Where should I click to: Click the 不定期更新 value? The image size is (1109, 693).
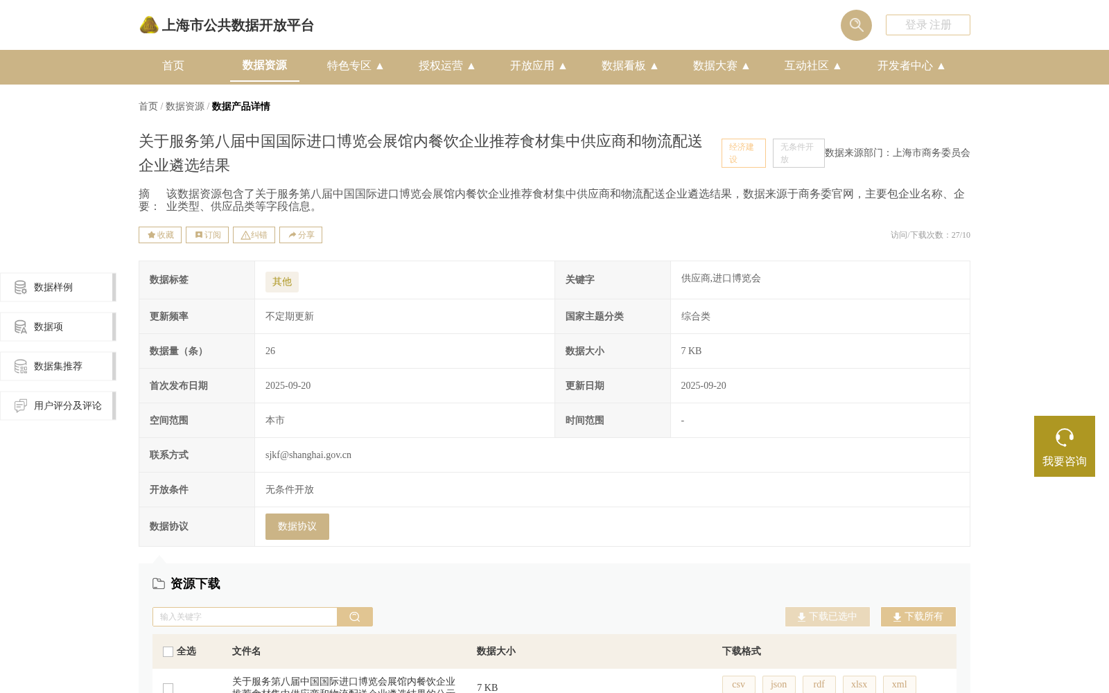[290, 316]
